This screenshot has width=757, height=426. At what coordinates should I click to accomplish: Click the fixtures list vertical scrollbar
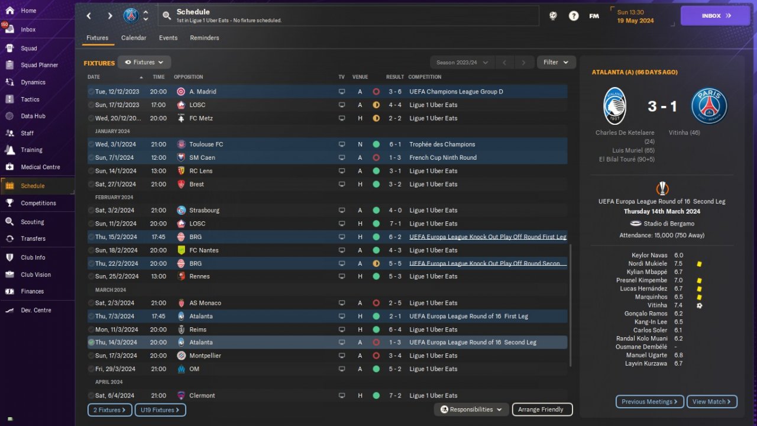(571, 305)
